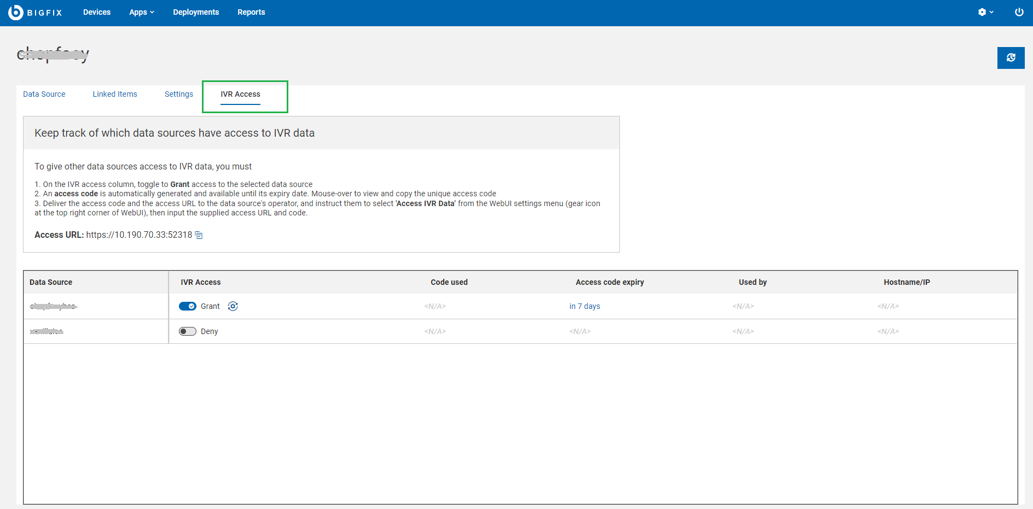Viewport: 1033px width, 509px height.
Task: Enable the Deny IVR access toggle
Action: coord(188,331)
